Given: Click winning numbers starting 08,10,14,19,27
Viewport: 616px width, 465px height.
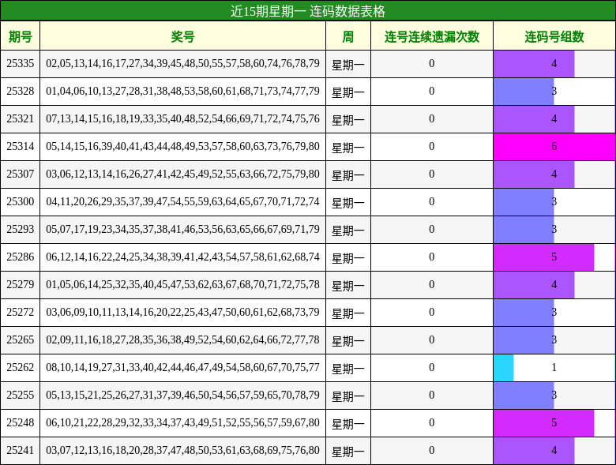Looking at the screenshot, I should click(x=182, y=367).
